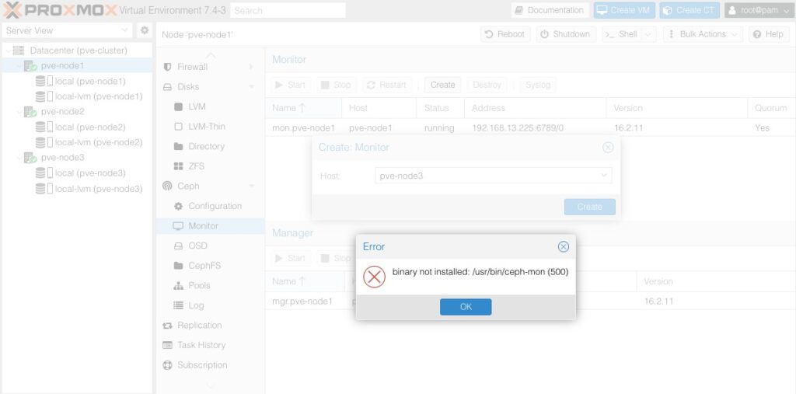Select local-lvm (pve-node1) storage
This screenshot has height=394, width=796.
click(x=99, y=96)
